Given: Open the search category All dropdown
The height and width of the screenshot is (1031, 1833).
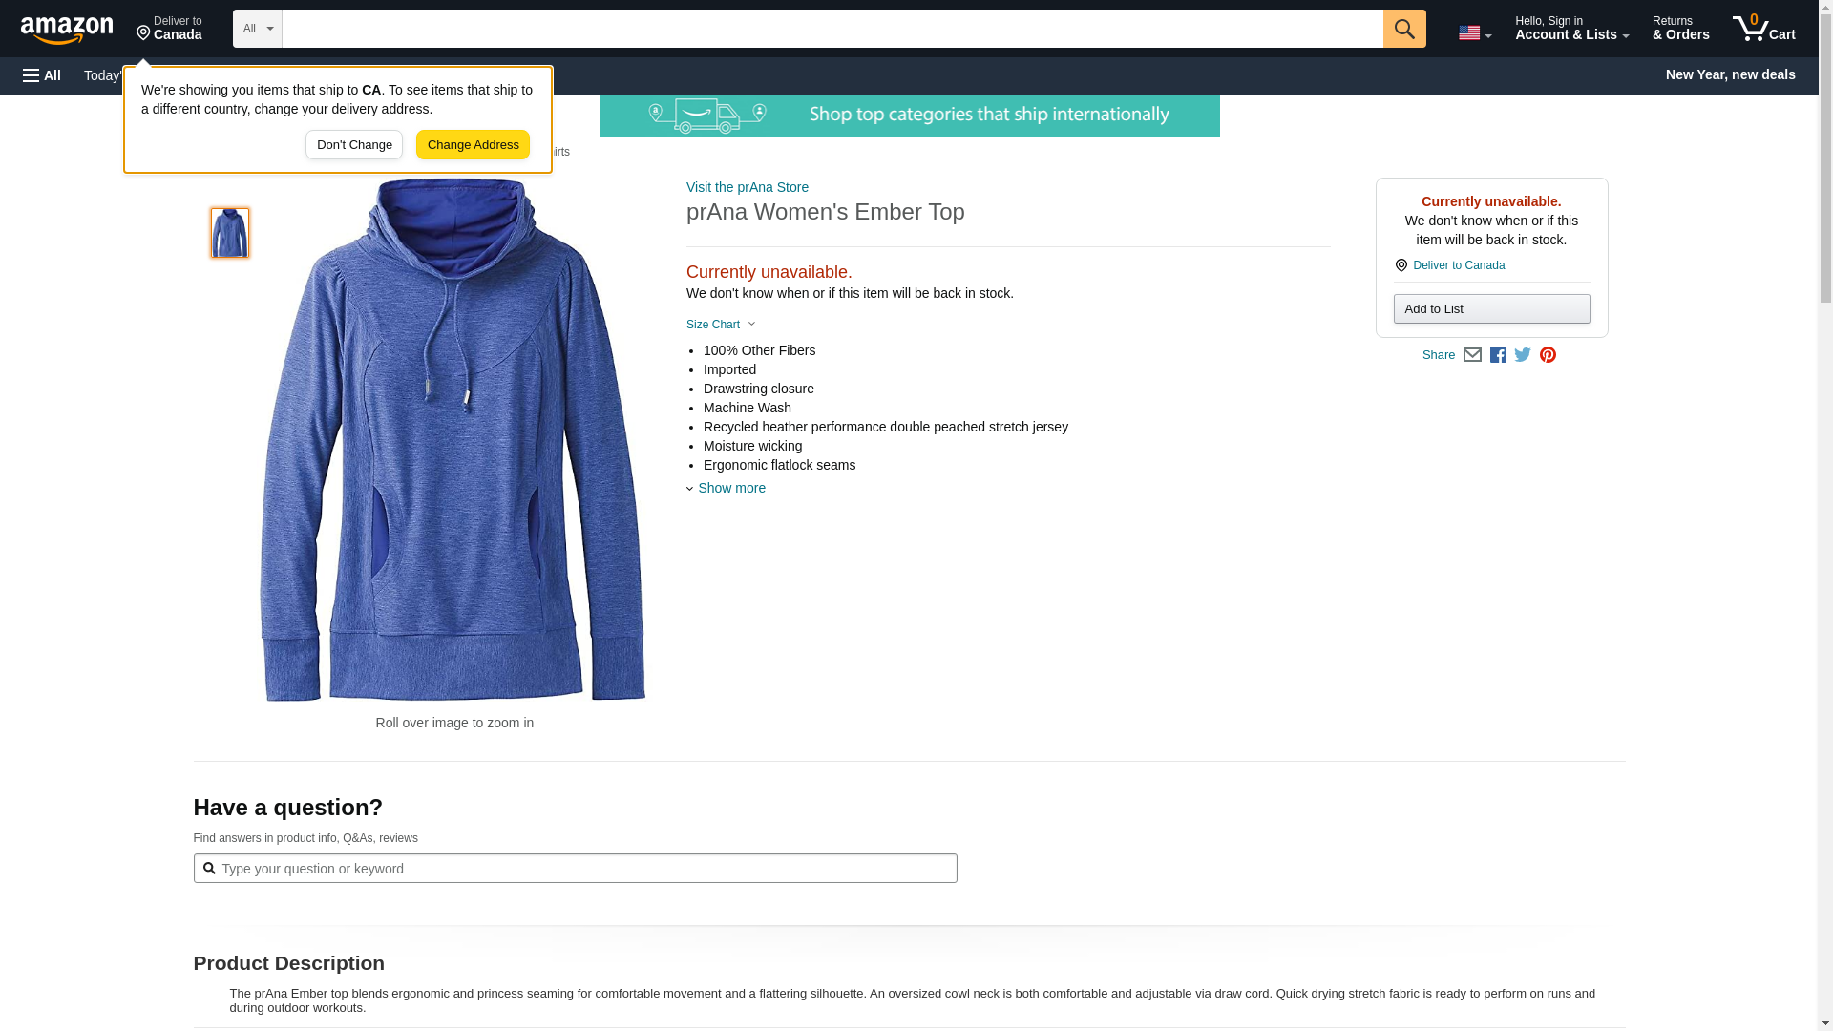Looking at the screenshot, I should (x=257, y=29).
